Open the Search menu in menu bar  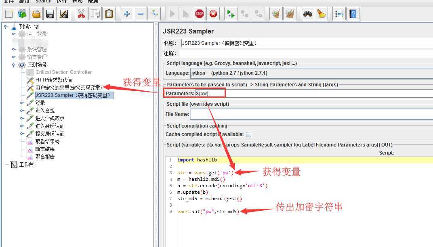[43, 1]
